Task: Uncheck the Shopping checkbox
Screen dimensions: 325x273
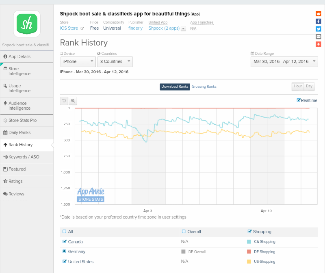Action: tap(249, 231)
